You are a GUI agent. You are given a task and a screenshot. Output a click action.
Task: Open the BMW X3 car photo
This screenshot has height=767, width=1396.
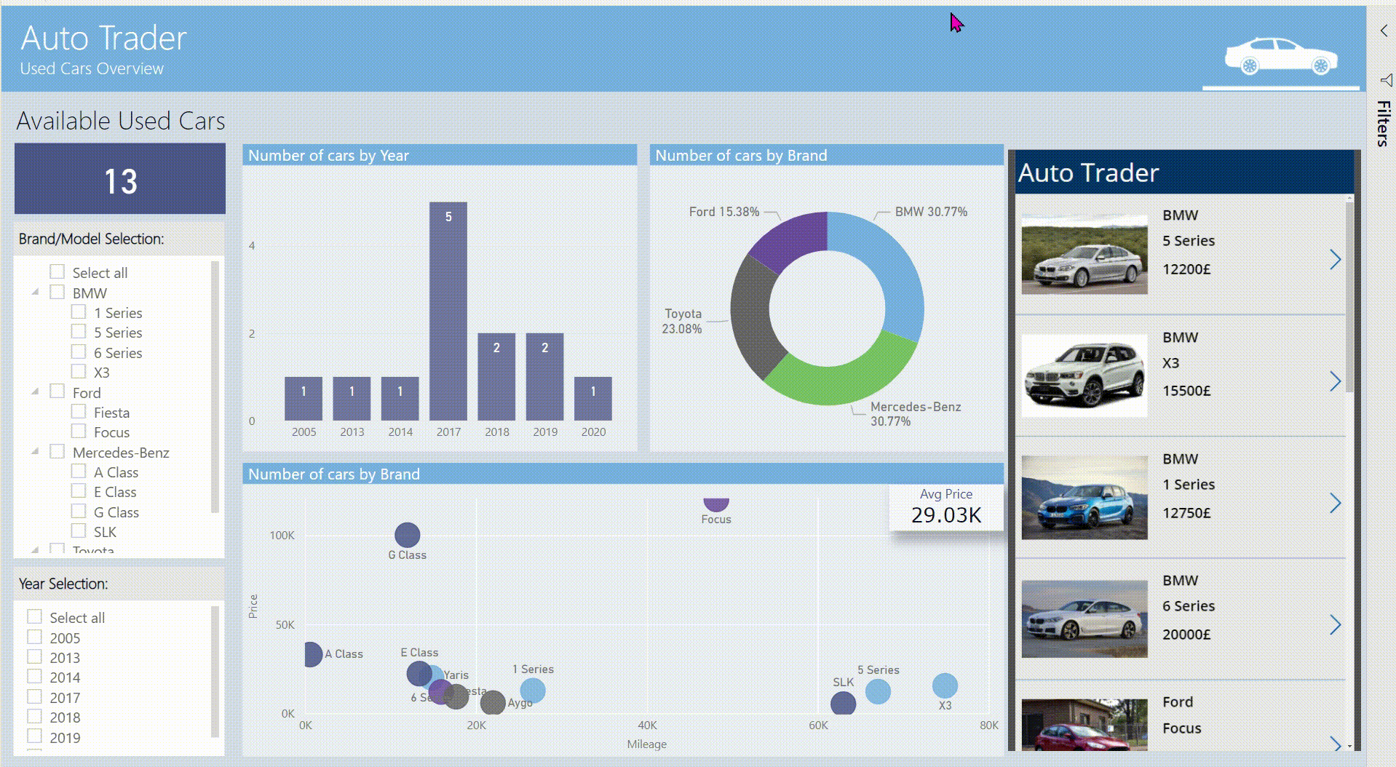pos(1084,375)
